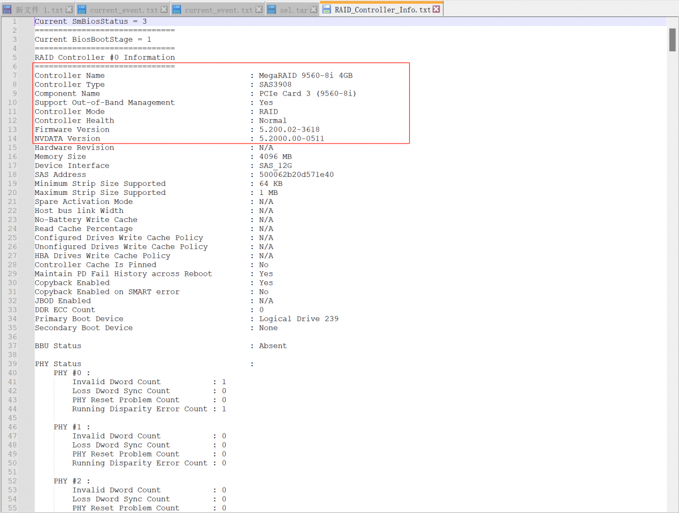This screenshot has height=513, width=679.
Task: Close the RAID_Controller_Info.txt tab
Action: coord(436,10)
